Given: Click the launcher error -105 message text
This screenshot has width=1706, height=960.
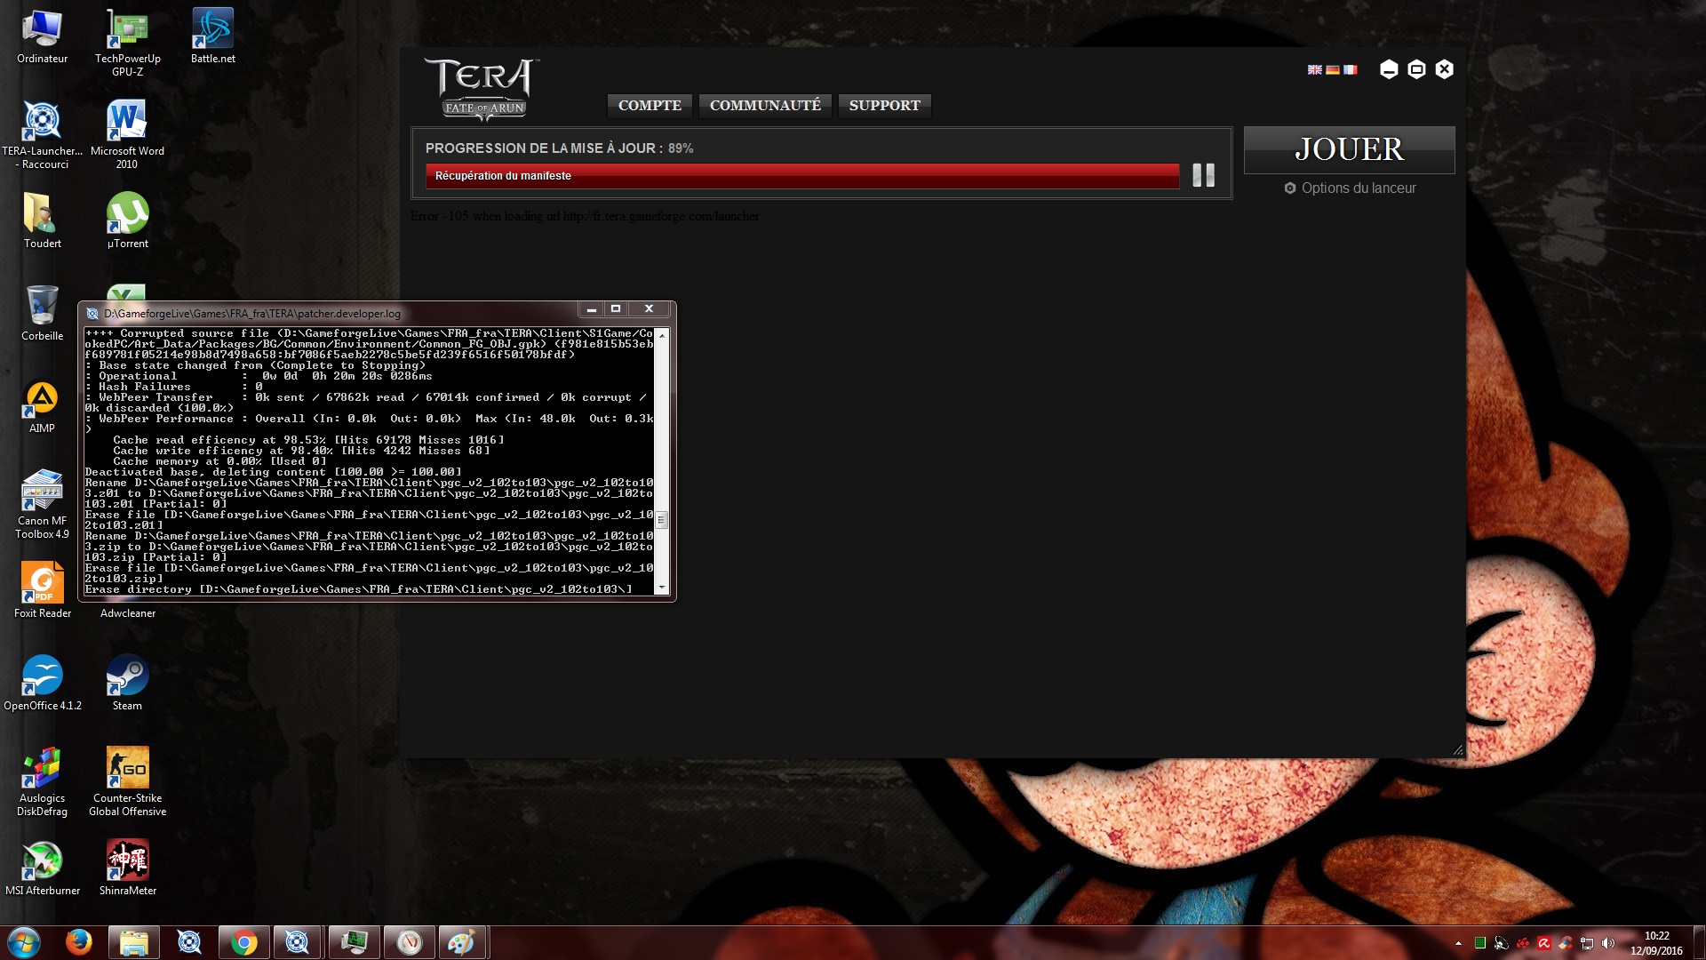Looking at the screenshot, I should (585, 216).
